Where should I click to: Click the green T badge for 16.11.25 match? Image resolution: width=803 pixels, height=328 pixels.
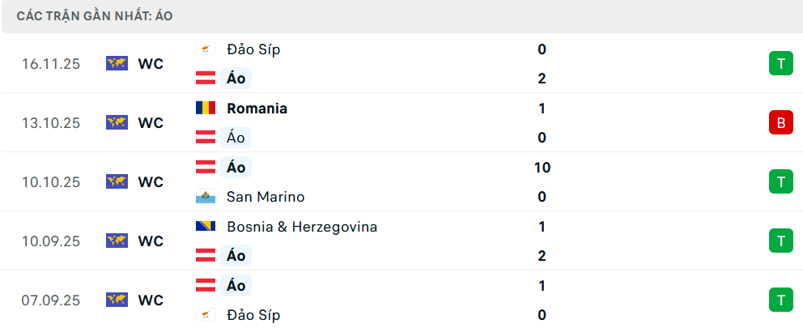(780, 63)
